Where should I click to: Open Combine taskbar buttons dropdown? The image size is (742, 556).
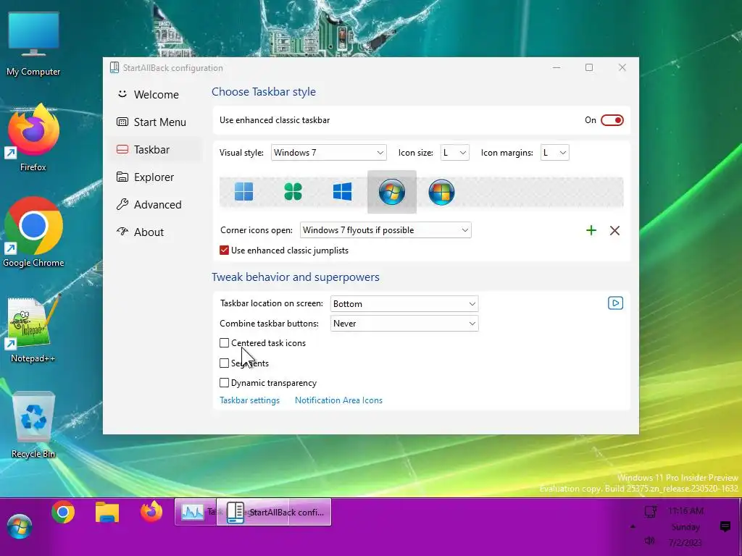click(404, 324)
